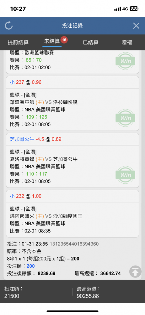Tap the refresh icon in the header
Screen dimensions: 145x315
coord(9,26)
